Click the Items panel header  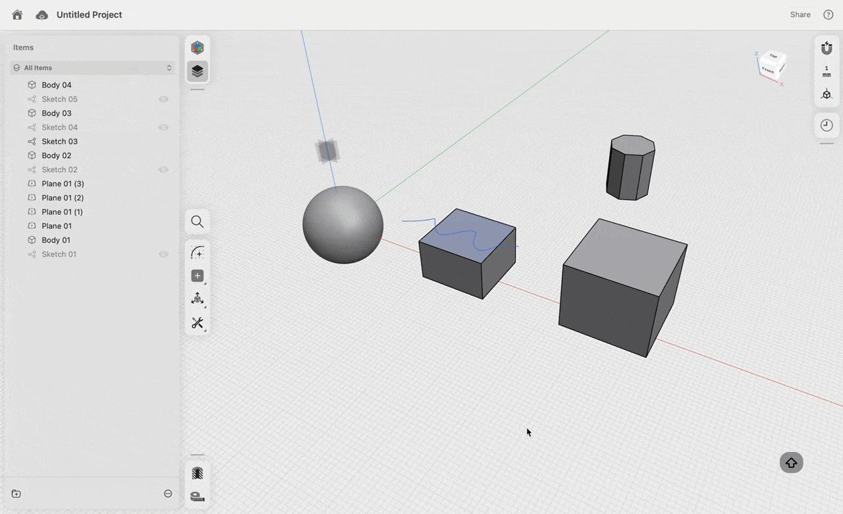[24, 47]
